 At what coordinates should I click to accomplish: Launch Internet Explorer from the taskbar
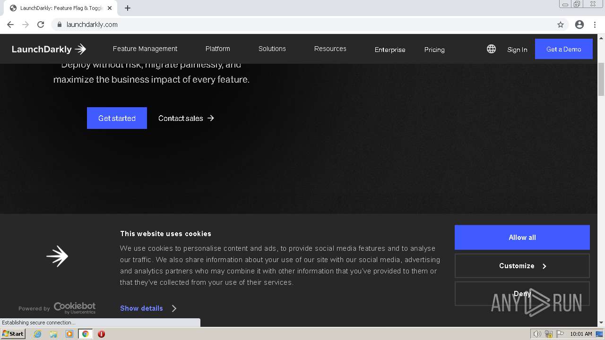point(38,334)
